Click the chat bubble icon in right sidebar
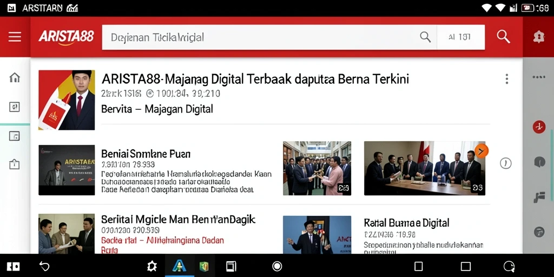Screen dimensions: 554x277 pos(539,162)
